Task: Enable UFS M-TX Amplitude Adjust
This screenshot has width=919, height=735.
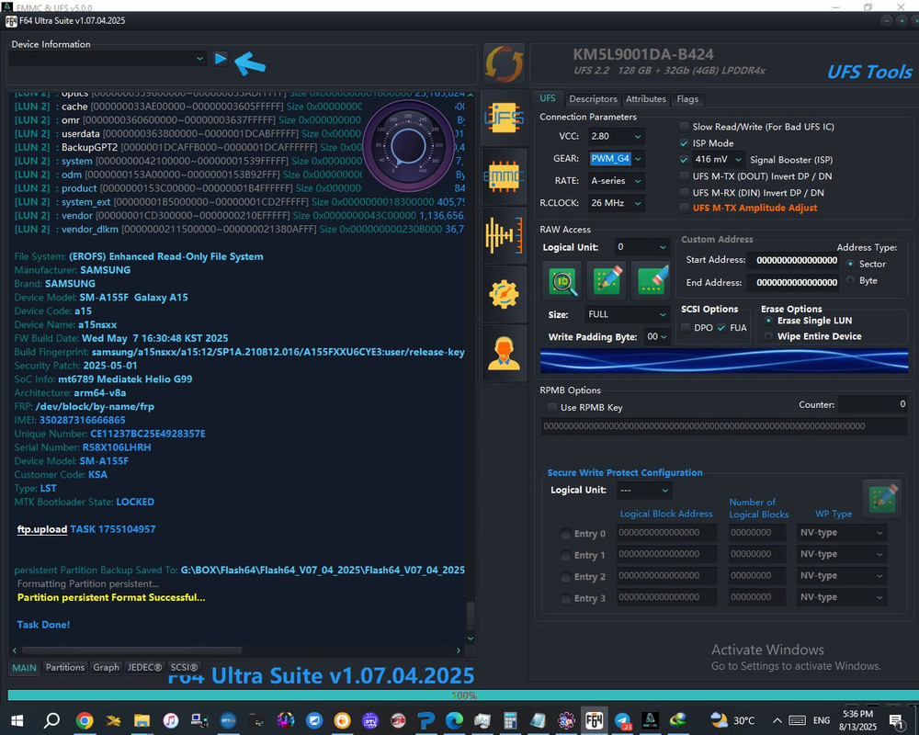Action: click(x=684, y=208)
